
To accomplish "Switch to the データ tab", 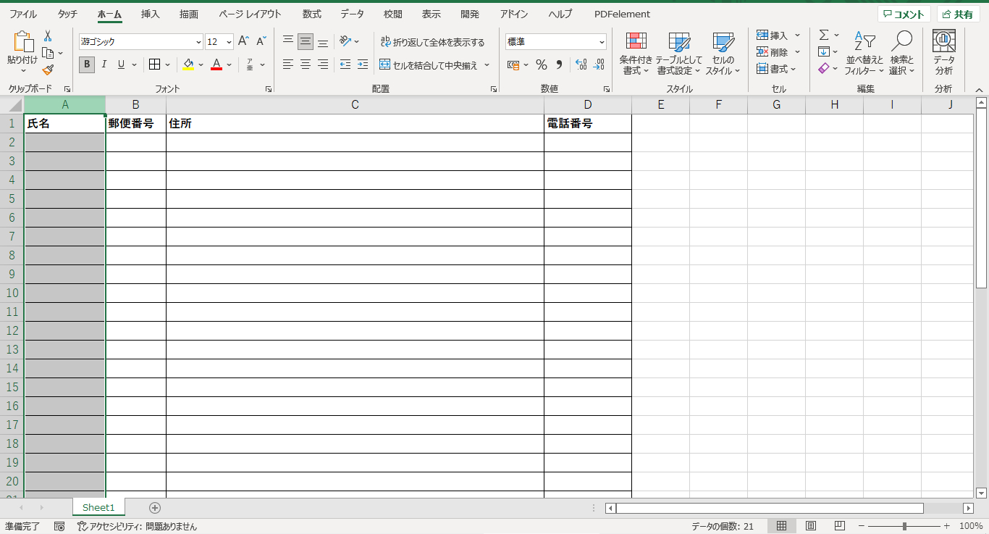I will [x=353, y=14].
